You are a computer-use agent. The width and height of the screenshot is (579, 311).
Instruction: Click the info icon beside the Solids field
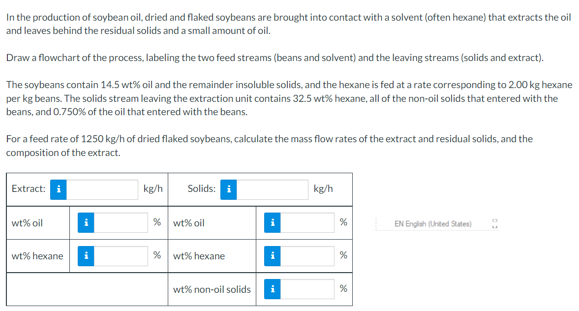pos(228,189)
